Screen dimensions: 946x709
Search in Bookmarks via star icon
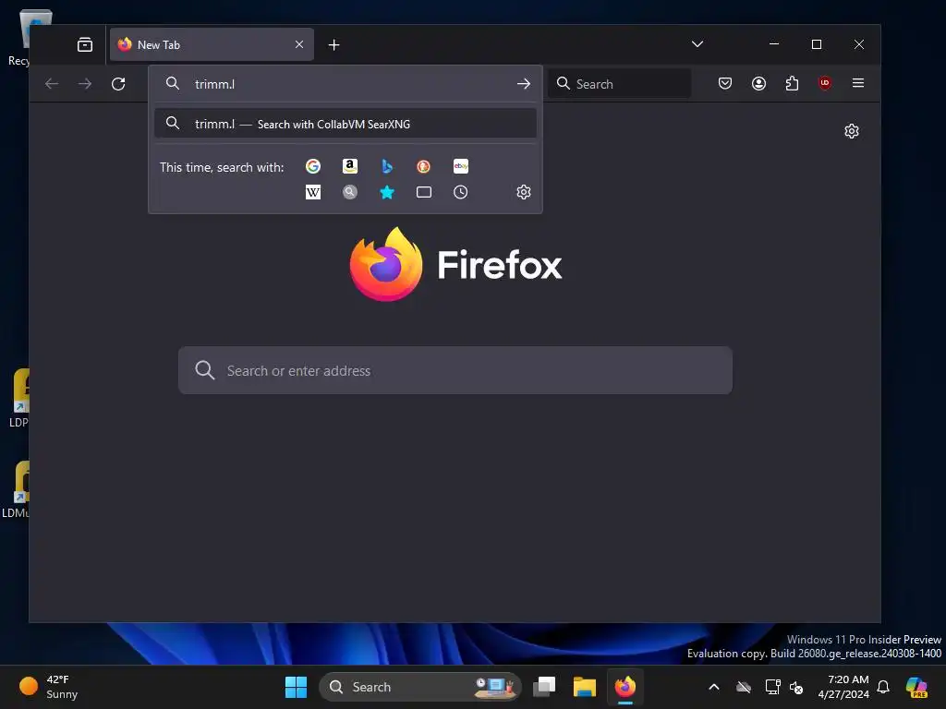click(x=387, y=192)
